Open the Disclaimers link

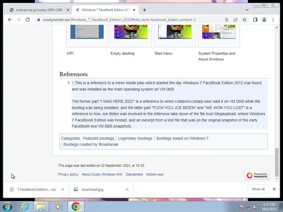click(134, 174)
